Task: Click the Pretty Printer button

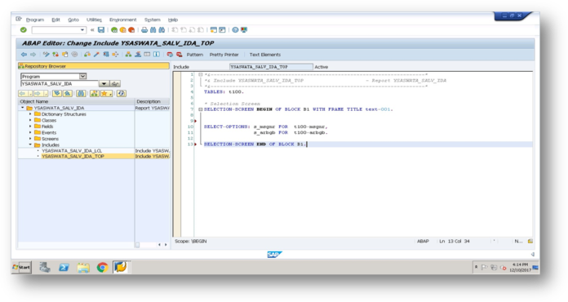Action: click(224, 55)
